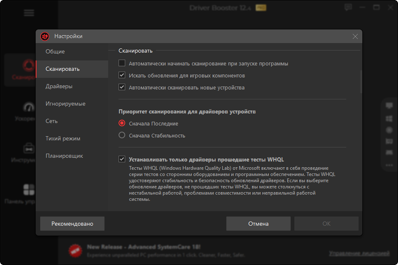Open the Планировщик settings tab
This screenshot has width=398, height=265.
[64, 156]
